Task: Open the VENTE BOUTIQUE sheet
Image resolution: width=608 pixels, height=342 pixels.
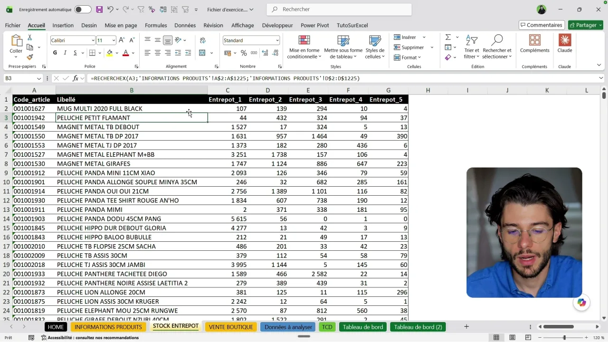Action: click(231, 327)
